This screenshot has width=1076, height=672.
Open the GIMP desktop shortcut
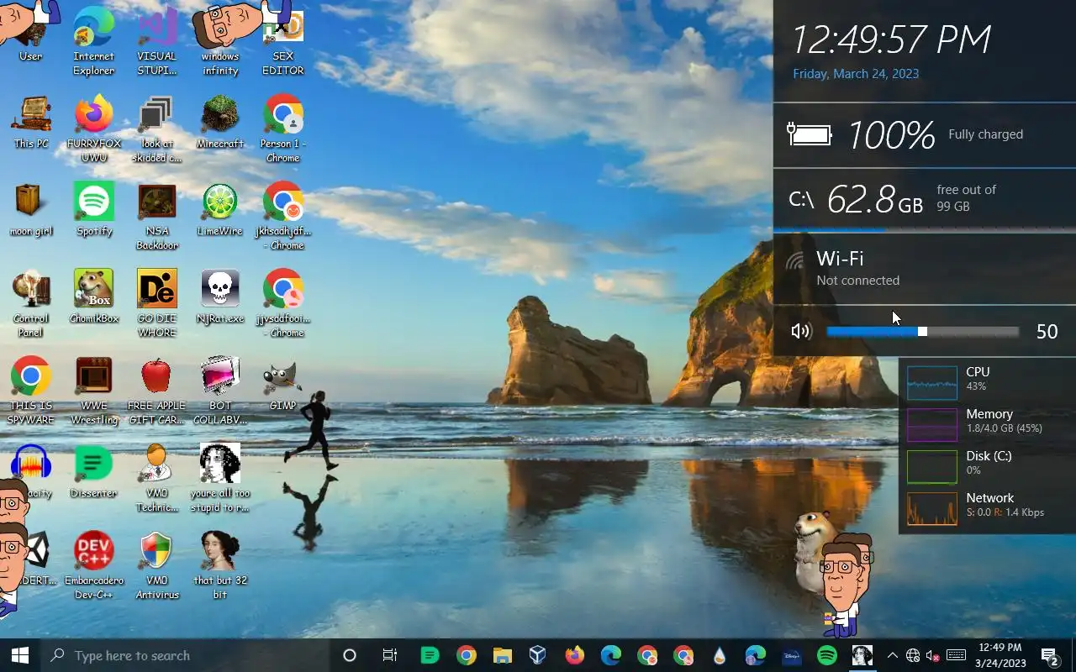point(283,385)
